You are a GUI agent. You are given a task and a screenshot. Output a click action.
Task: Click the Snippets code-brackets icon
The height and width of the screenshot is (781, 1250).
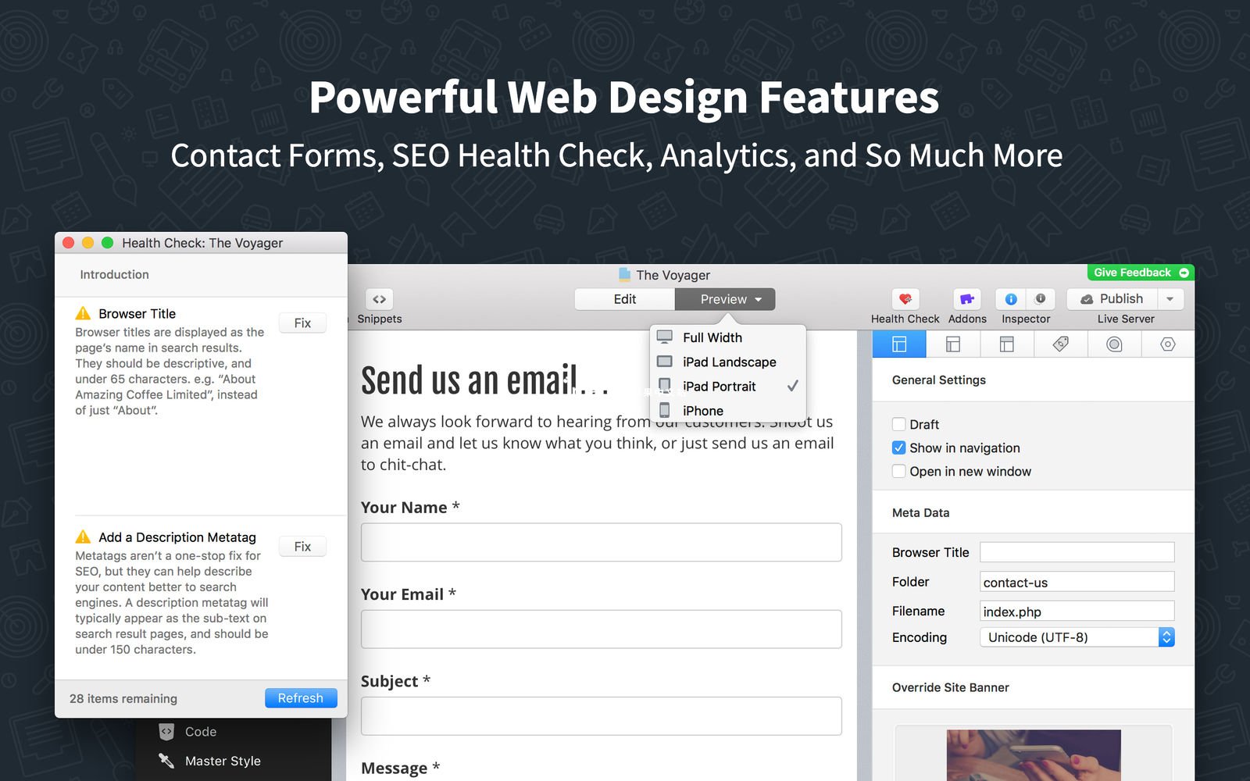(379, 299)
